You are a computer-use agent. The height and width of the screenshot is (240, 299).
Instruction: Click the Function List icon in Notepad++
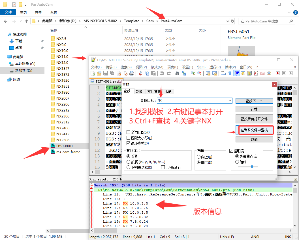tap(256, 73)
